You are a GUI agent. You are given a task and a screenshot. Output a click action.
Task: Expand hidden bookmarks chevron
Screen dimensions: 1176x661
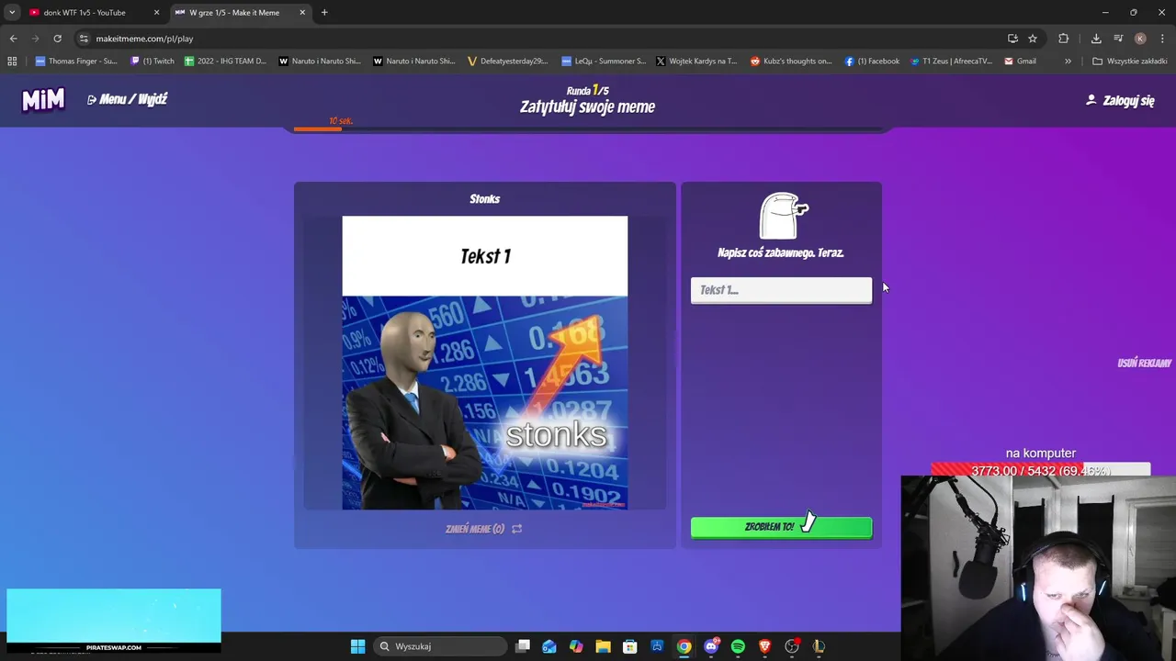[1068, 62]
